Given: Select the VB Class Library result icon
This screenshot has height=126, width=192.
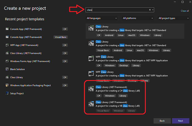Looking at the screenshot, I should pyautogui.click(x=91, y=43).
